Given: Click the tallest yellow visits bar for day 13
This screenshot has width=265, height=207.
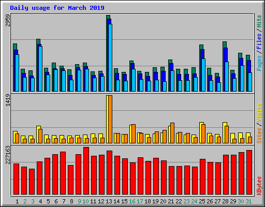Looking at the screenshot, I should (x=107, y=119).
